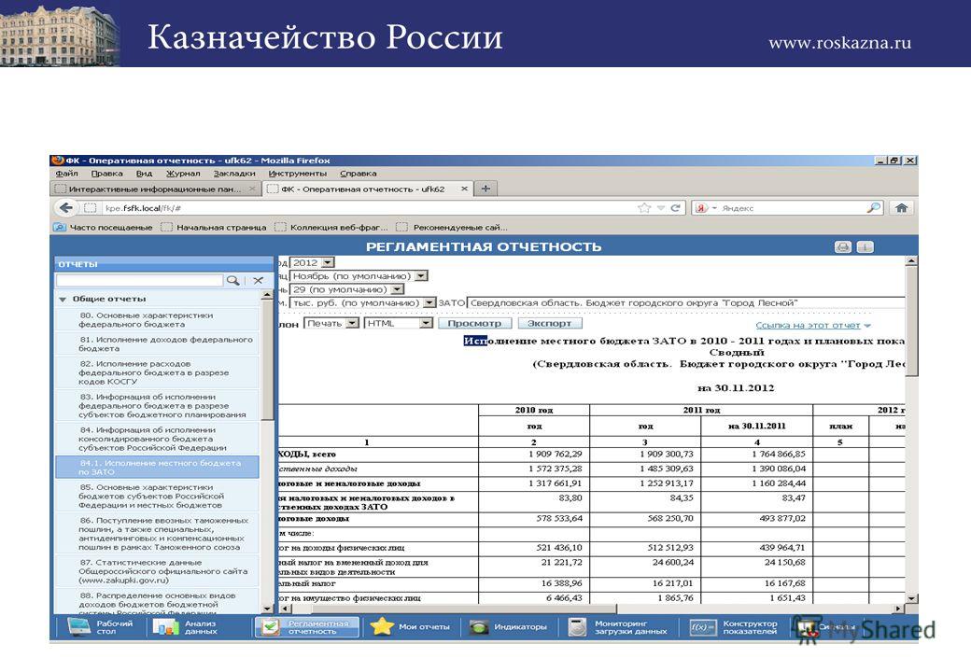
Task: Select report 84 on consolidated budget execution
Action: pyautogui.click(x=157, y=439)
